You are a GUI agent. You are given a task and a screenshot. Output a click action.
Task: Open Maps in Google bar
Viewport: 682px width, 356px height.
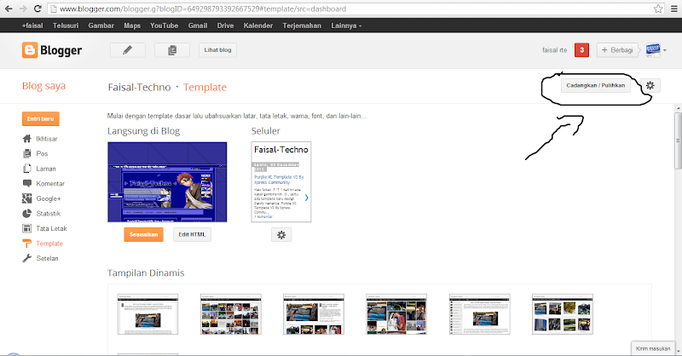[x=132, y=26]
